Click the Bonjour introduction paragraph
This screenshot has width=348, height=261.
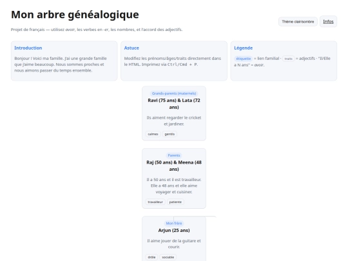(61, 64)
